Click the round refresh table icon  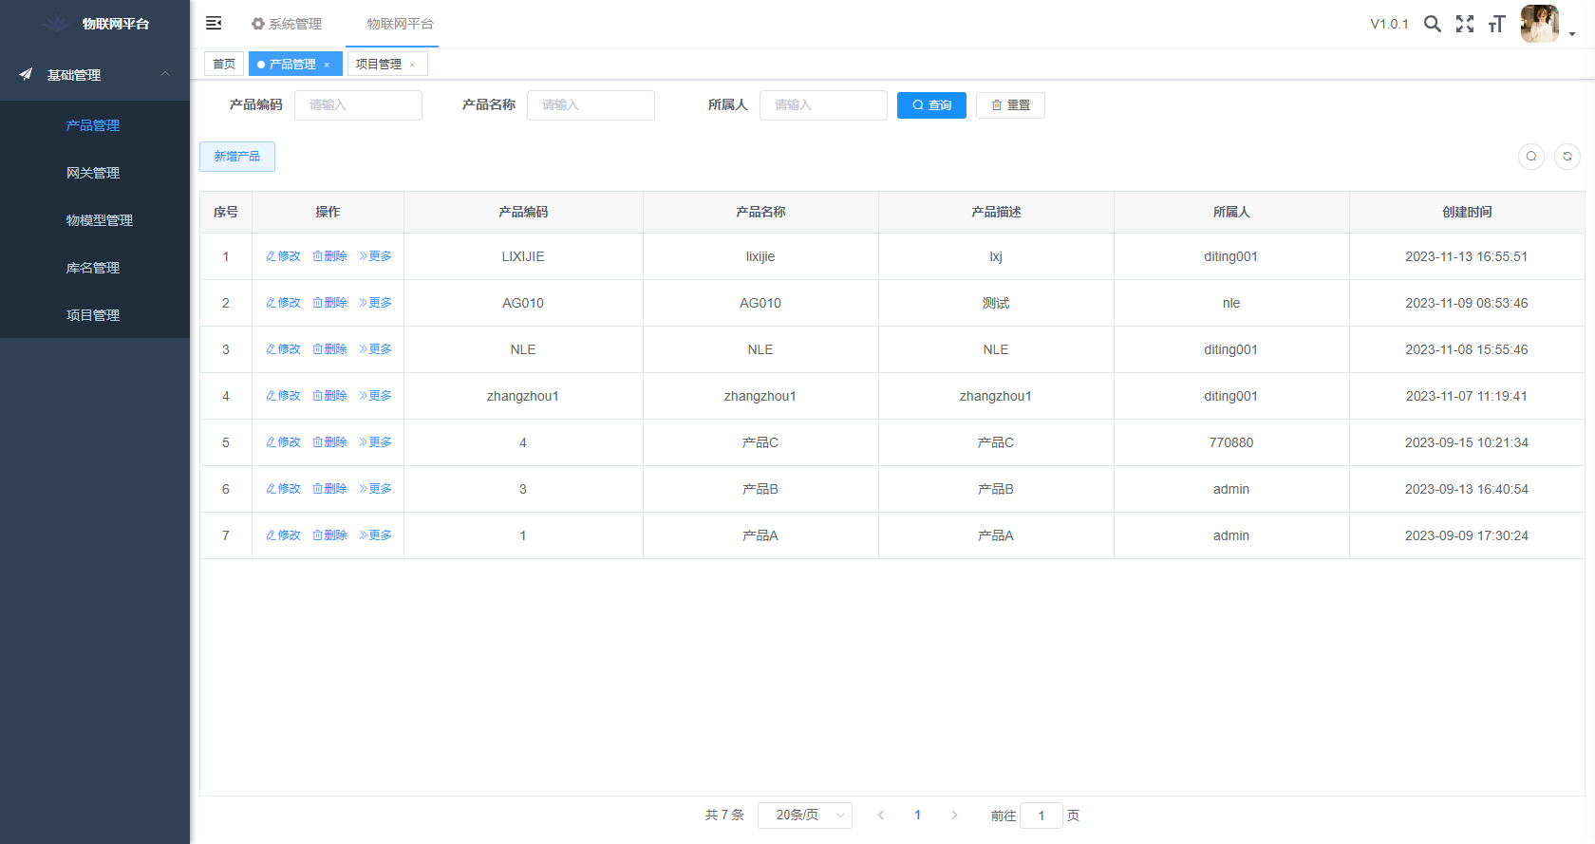pyautogui.click(x=1567, y=157)
